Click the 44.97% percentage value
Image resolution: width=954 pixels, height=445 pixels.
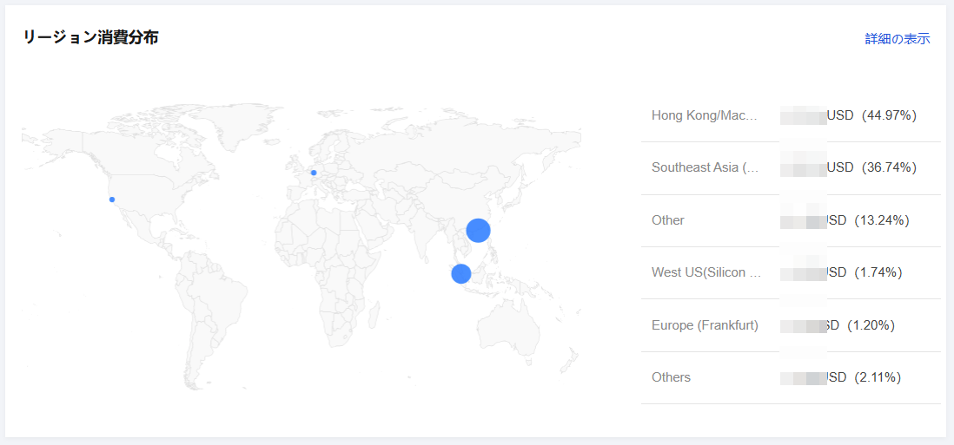pos(889,115)
